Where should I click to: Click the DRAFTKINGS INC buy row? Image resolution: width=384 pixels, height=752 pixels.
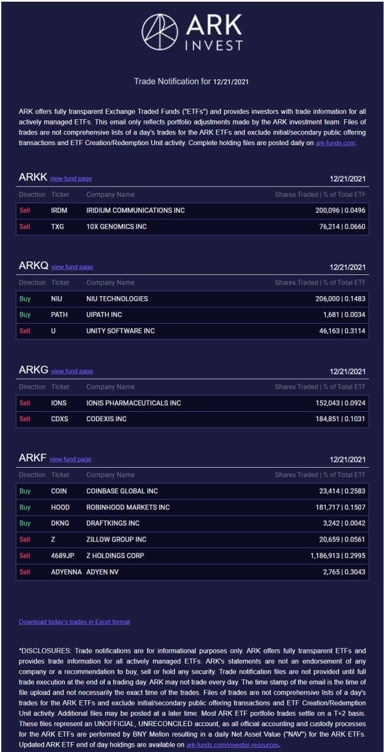point(192,523)
